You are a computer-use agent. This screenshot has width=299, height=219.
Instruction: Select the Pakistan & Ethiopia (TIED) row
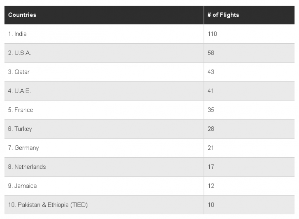(150, 205)
